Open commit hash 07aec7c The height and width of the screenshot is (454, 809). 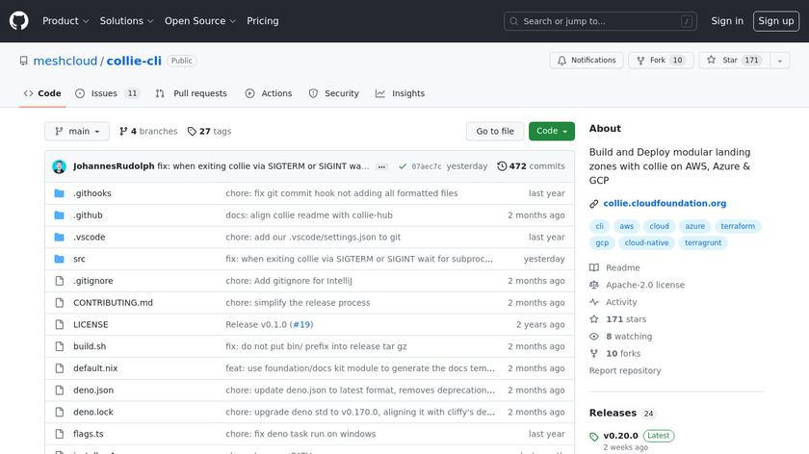[x=426, y=167]
